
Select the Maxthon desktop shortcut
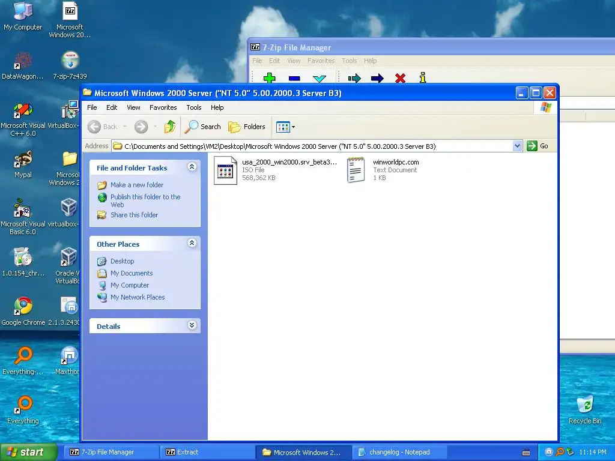68,361
